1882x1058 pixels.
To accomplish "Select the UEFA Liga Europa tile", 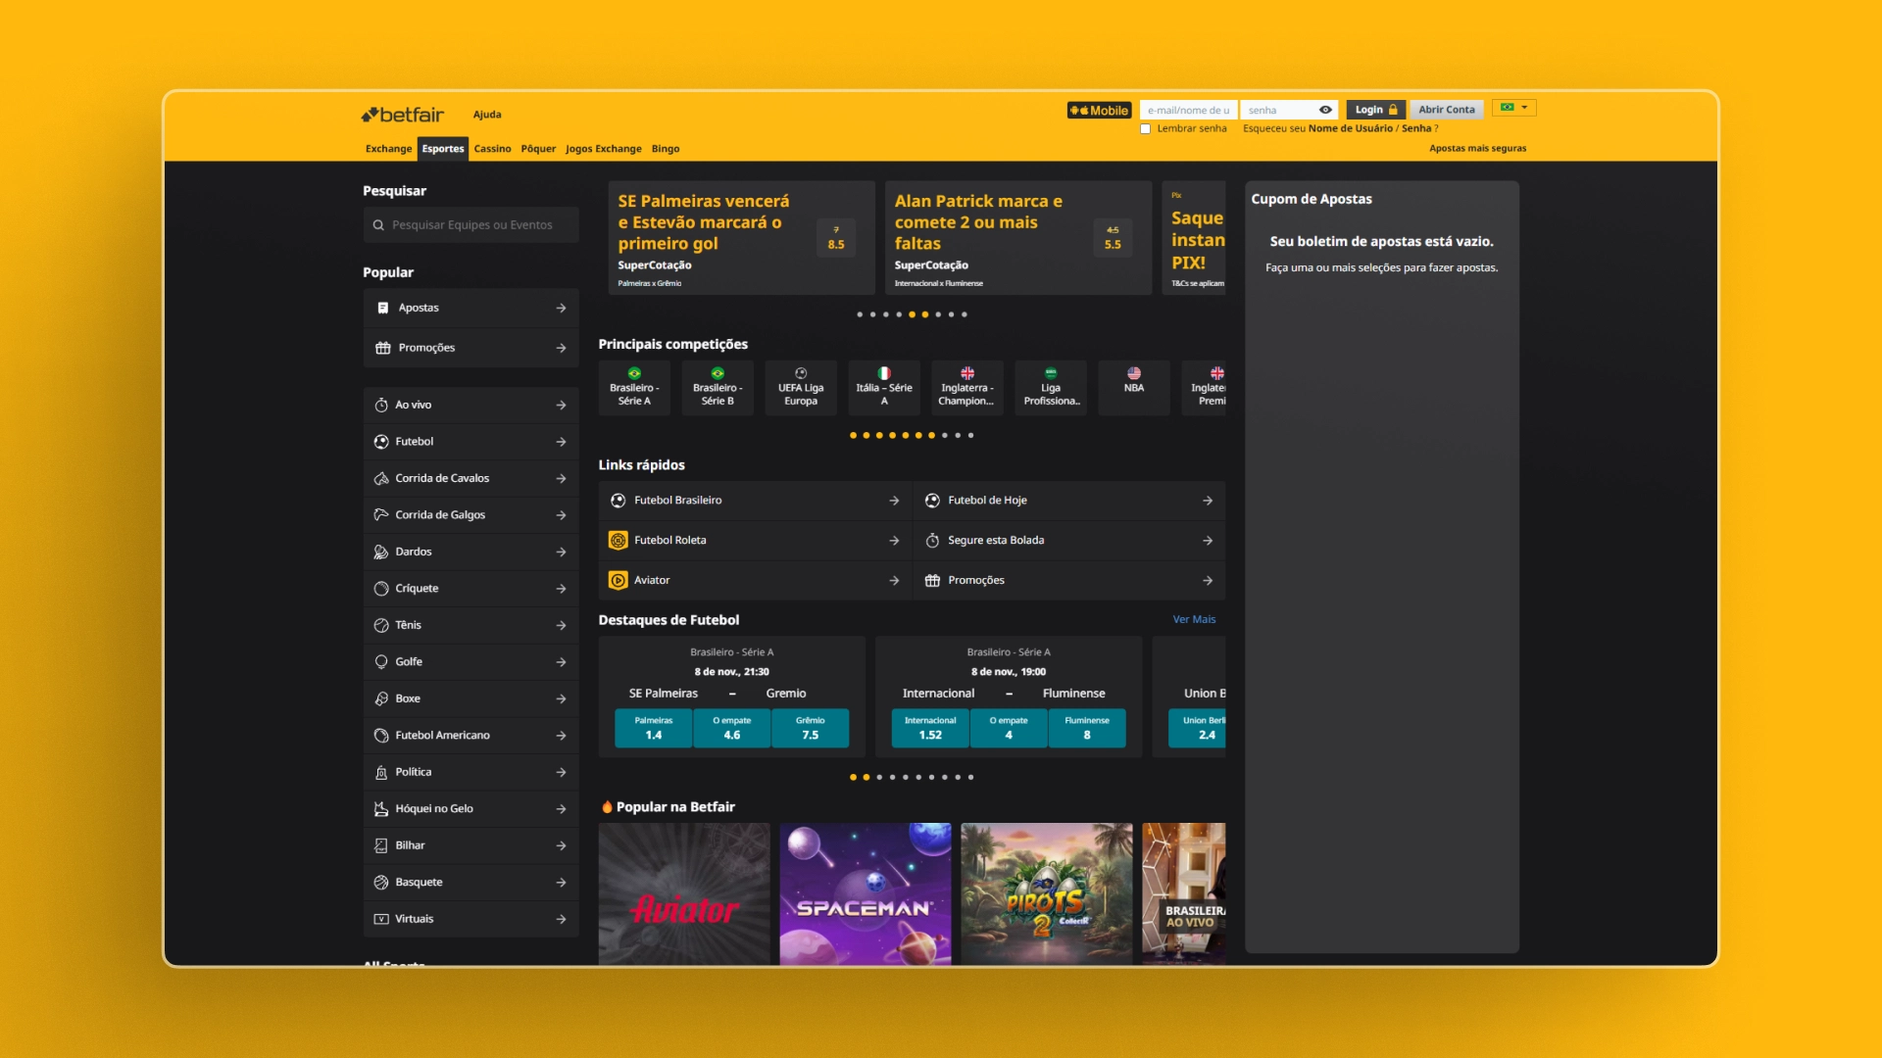I will tap(801, 388).
